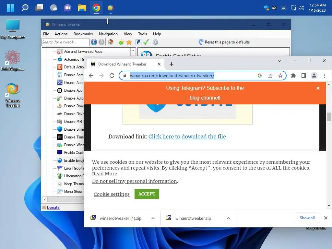The image size is (332, 249).
Task: Open the Telegram blog channel link
Action: (x=205, y=98)
